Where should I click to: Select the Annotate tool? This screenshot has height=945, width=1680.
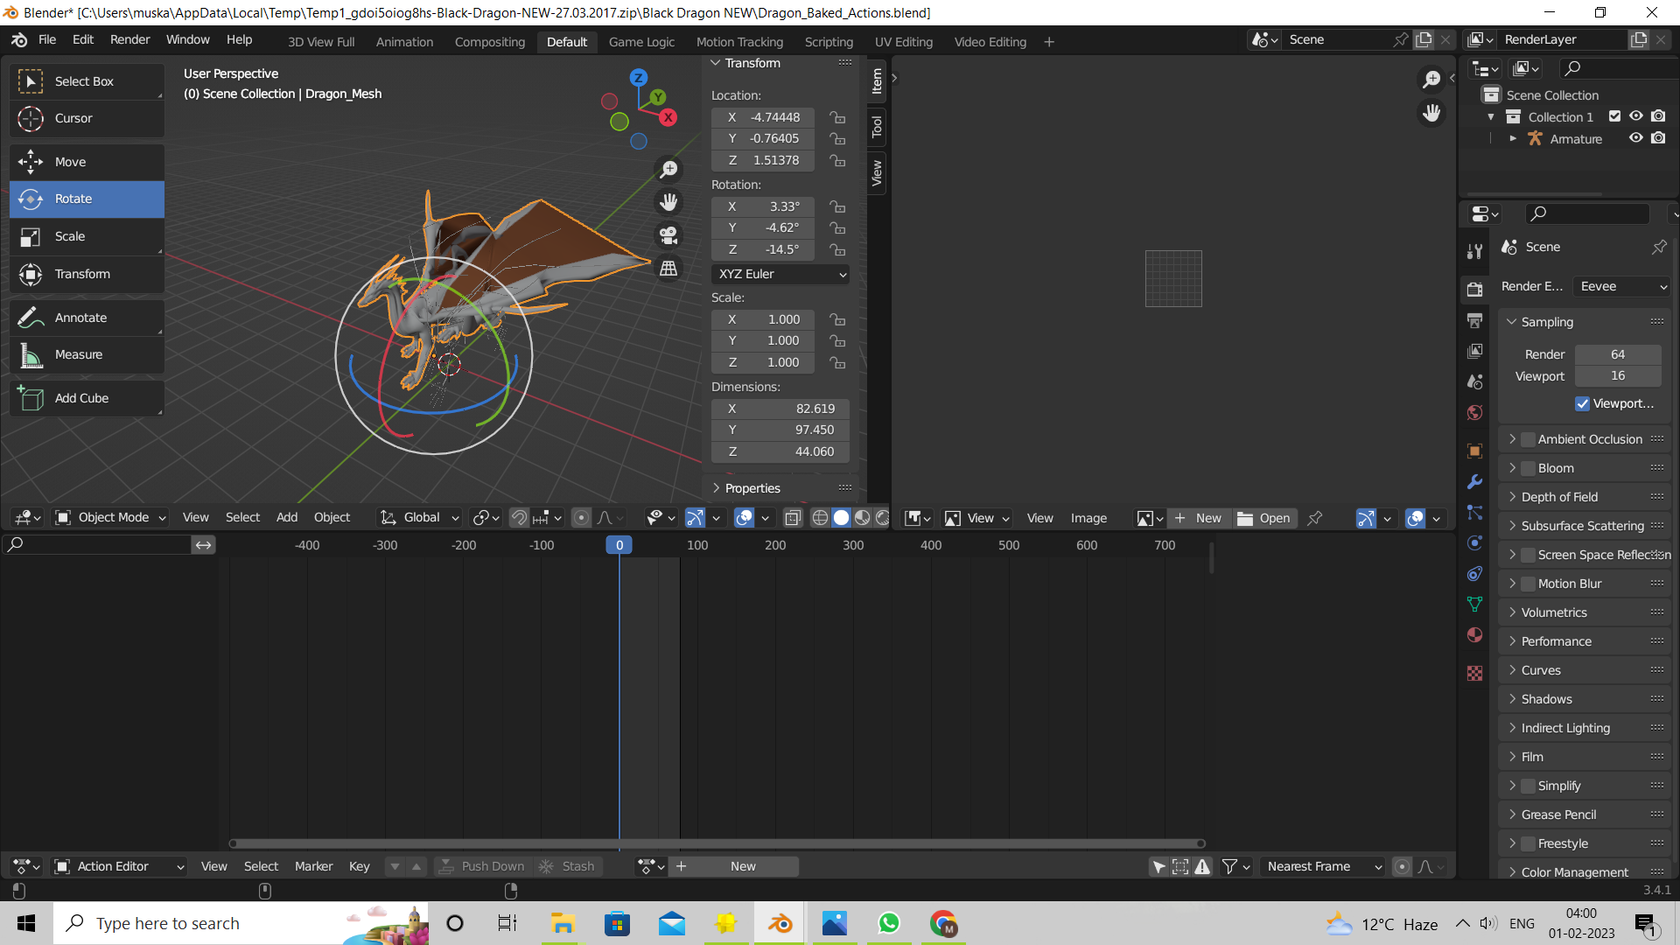[80, 318]
